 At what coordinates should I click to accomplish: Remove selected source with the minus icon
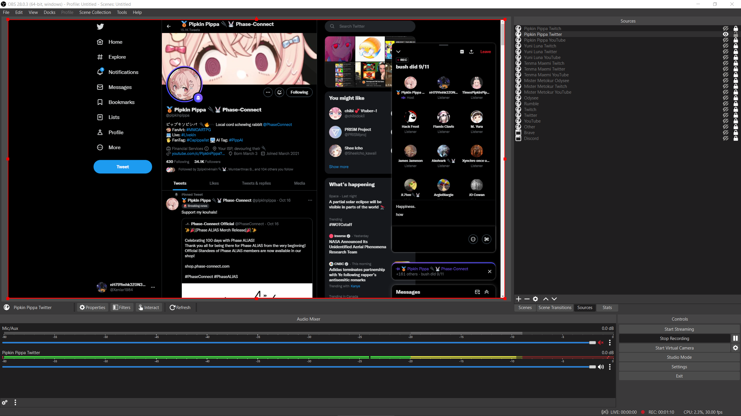(527, 299)
